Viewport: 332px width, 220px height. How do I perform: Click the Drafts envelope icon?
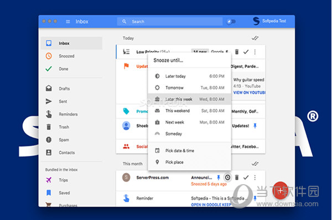pyautogui.click(x=49, y=88)
